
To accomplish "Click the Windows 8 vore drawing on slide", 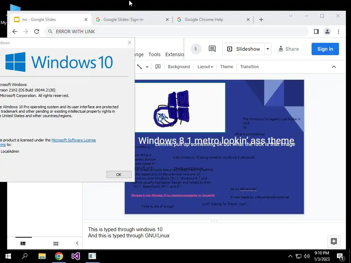I will pos(172,108).
